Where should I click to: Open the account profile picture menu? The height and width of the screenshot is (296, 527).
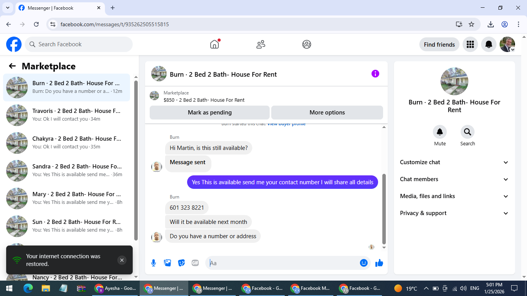coord(507,44)
